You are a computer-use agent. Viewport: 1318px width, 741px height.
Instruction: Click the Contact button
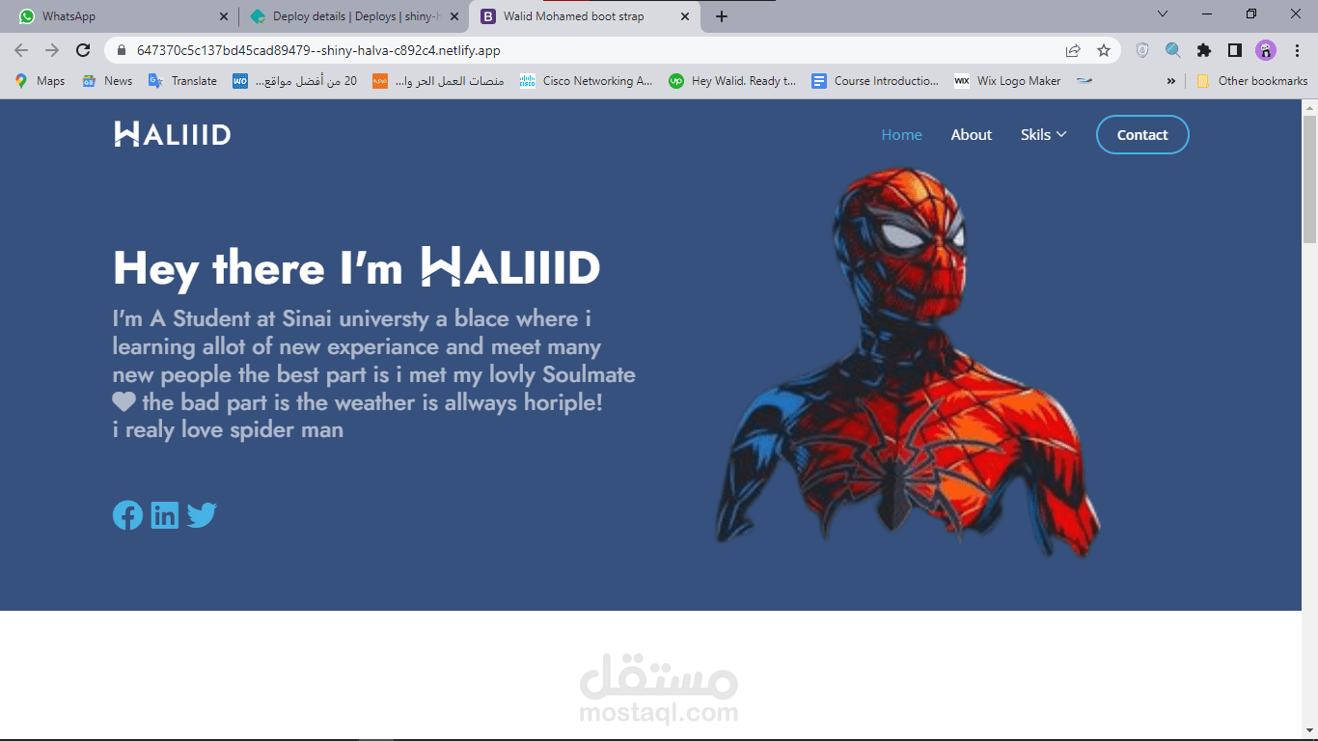tap(1142, 135)
